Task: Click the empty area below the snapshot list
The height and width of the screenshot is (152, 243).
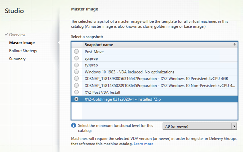Action: [x=154, y=111]
